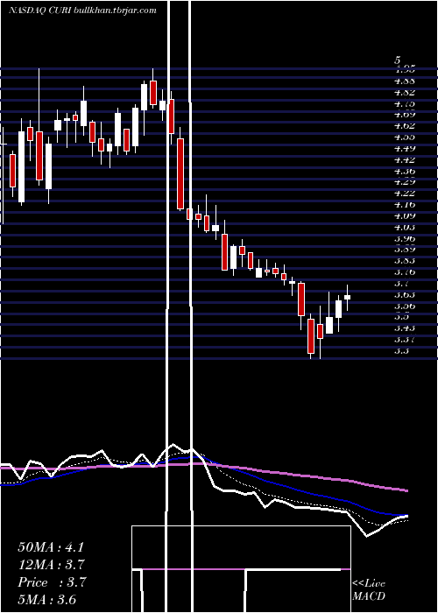Click the 3.96 price axis label
438x613 pixels.
tap(405, 238)
